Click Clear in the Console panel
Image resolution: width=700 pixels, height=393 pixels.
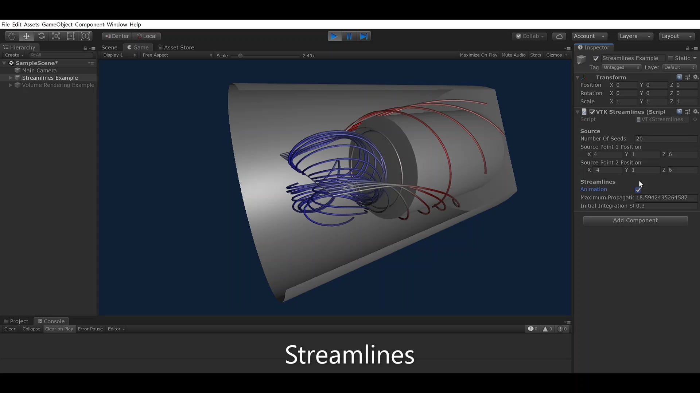click(9, 329)
